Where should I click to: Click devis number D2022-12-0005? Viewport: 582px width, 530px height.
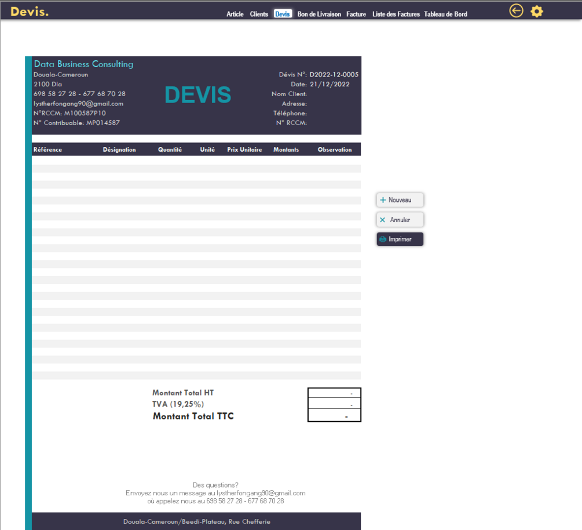pos(334,75)
